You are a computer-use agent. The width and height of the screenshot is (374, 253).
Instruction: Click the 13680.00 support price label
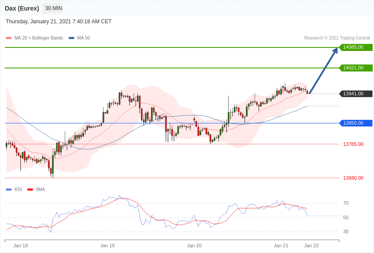point(353,178)
